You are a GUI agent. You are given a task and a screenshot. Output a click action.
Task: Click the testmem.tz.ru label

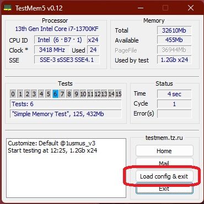[x=164, y=138]
